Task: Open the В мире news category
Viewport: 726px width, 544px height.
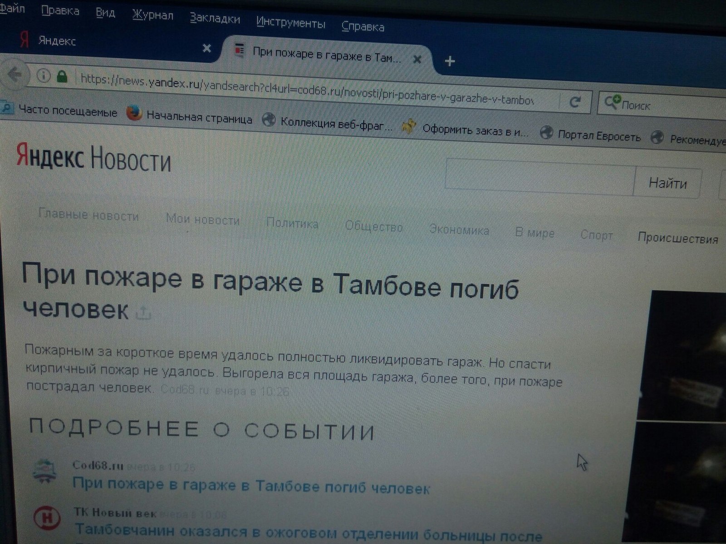Action: pos(535,233)
